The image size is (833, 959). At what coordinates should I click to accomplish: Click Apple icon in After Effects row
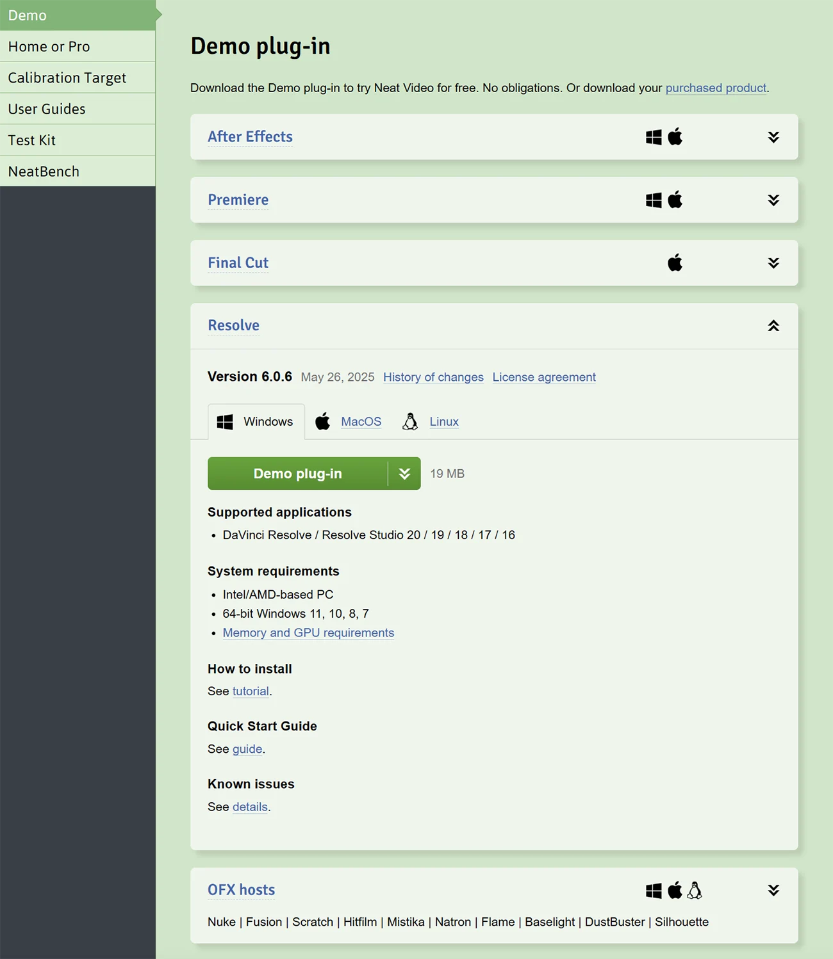[x=675, y=136]
